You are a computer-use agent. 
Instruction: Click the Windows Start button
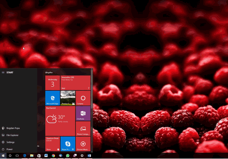[x=3, y=156]
